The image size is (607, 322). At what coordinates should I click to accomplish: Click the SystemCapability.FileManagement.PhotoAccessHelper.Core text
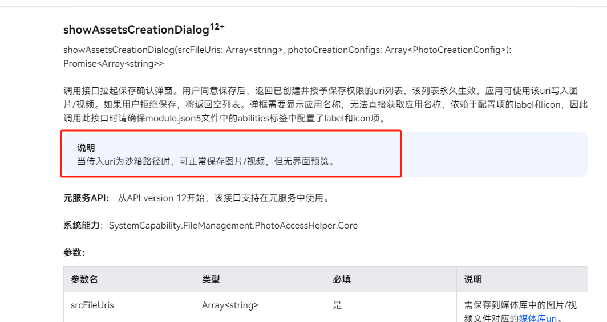[x=233, y=225]
